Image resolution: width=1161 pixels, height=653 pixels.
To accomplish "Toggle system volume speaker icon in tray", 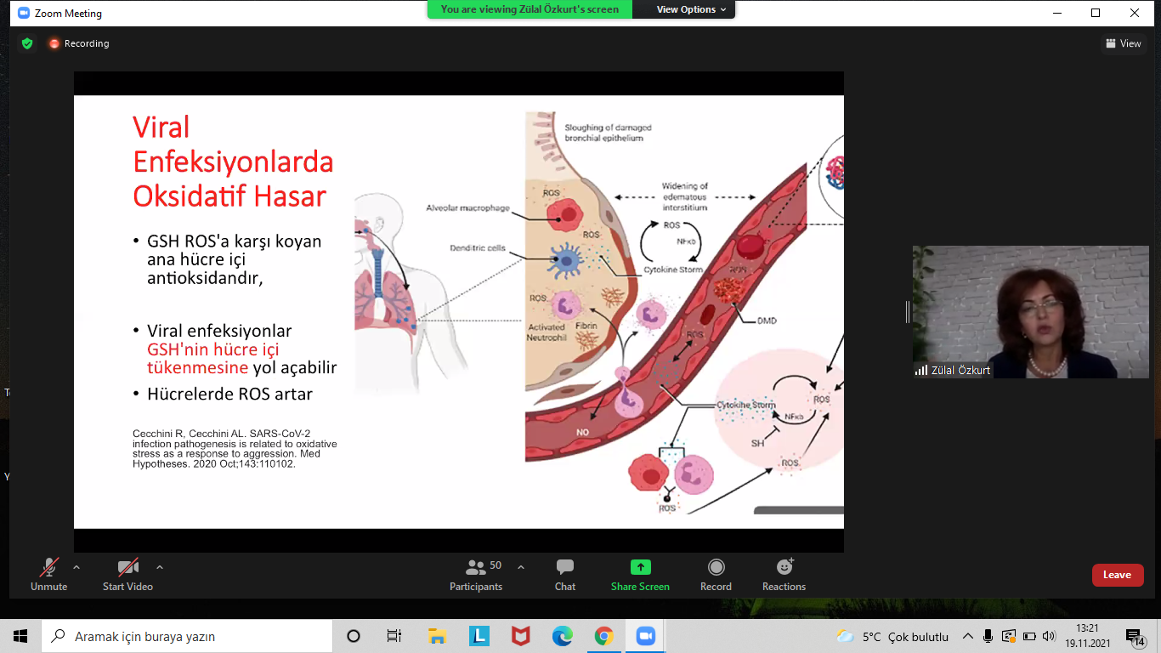I will click(x=1049, y=636).
